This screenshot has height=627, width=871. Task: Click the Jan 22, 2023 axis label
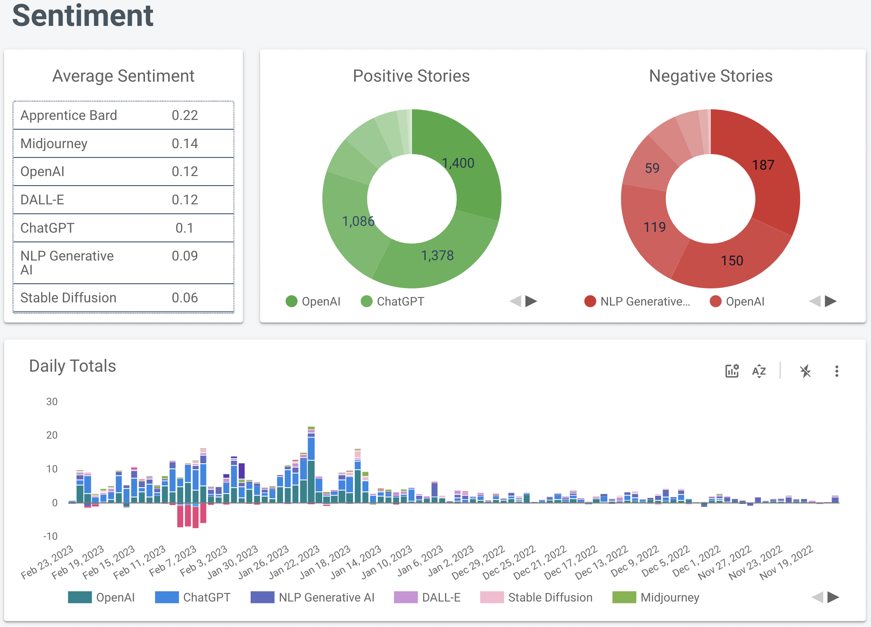[294, 562]
